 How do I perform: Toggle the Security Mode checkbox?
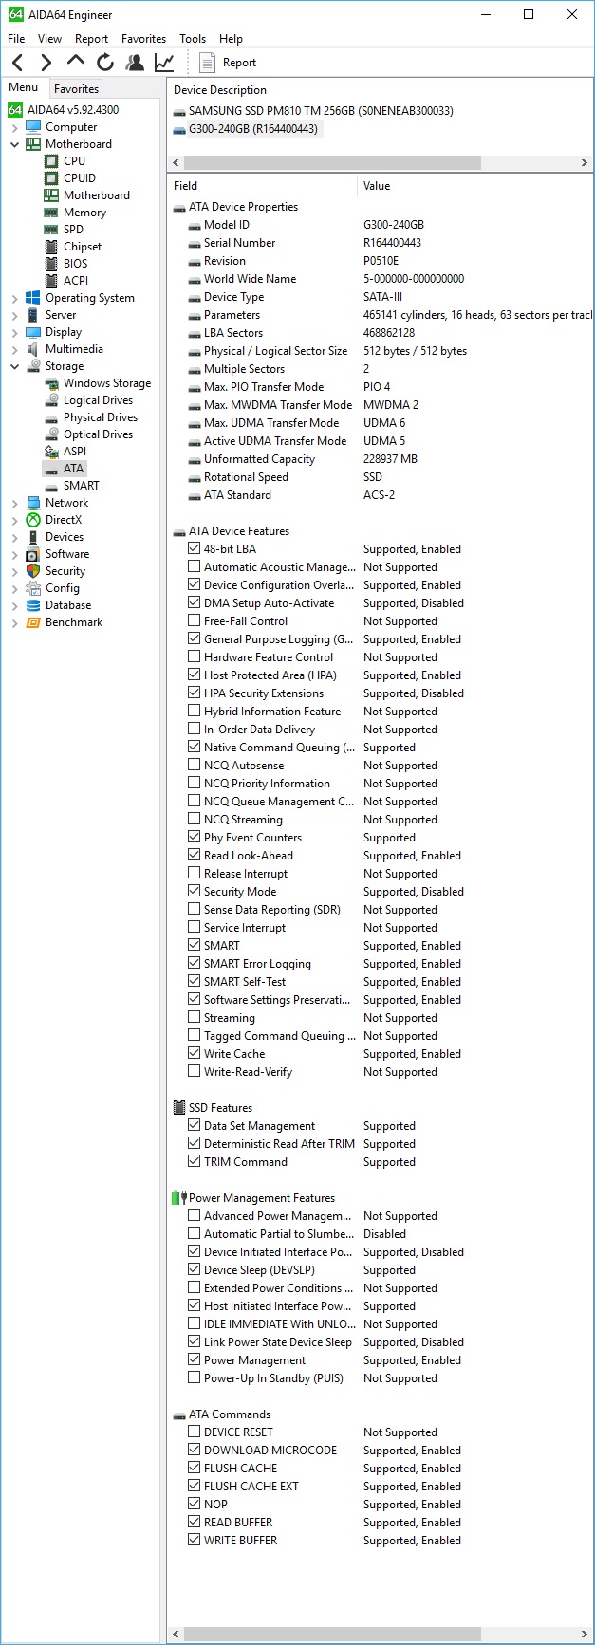tap(195, 892)
